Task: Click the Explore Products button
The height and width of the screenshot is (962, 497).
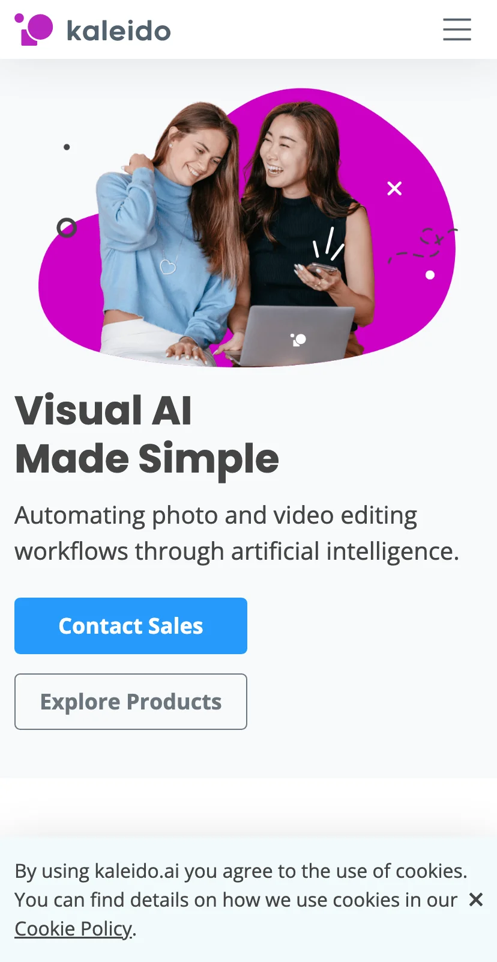Action: [x=131, y=702]
